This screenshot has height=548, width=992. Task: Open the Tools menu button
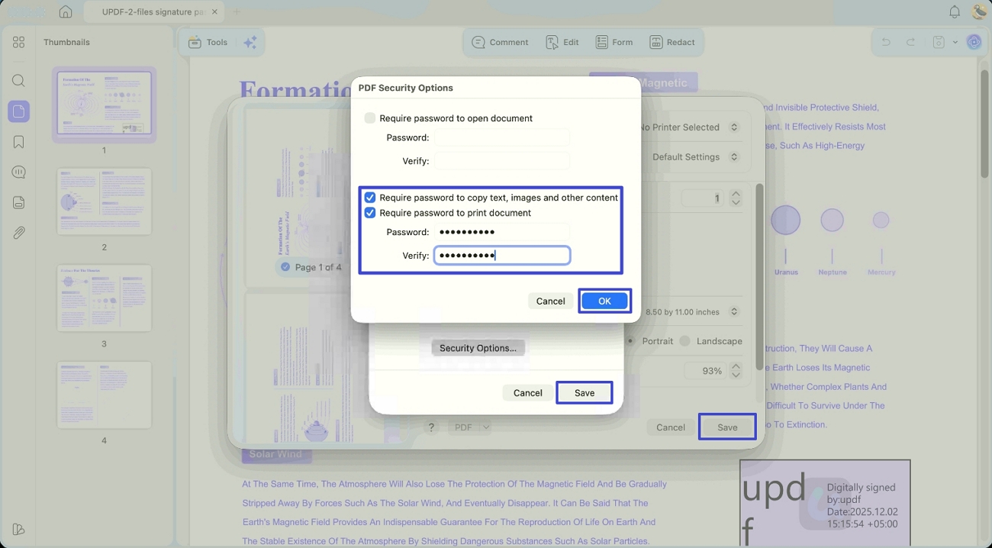[208, 43]
